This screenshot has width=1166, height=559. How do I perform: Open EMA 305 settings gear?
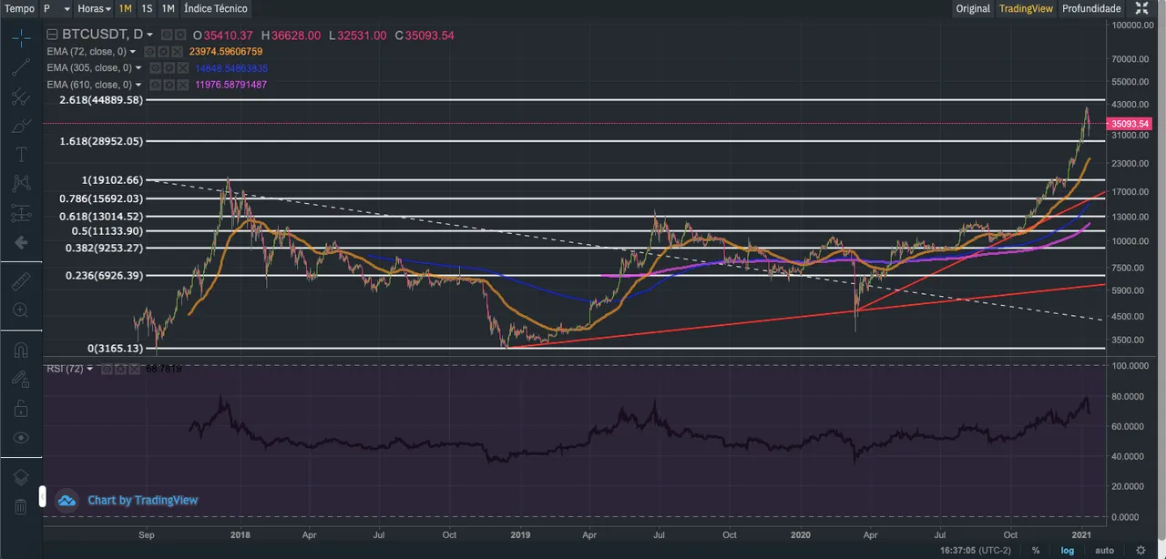click(x=169, y=68)
